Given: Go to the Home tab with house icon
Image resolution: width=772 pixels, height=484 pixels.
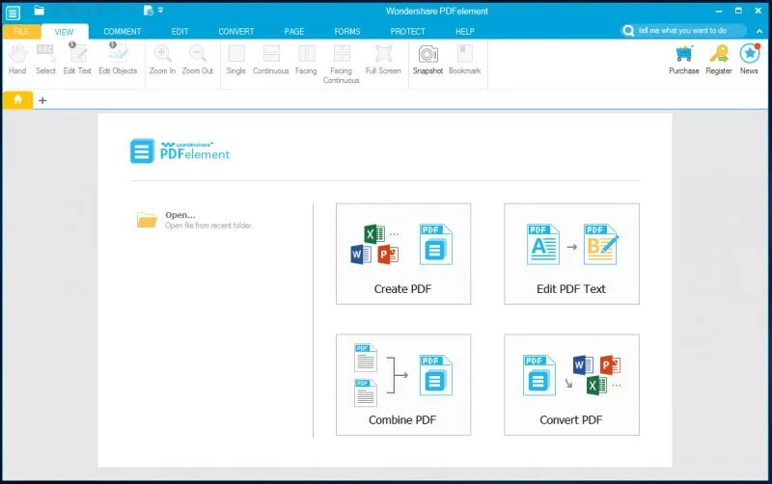Looking at the screenshot, I should 17,100.
